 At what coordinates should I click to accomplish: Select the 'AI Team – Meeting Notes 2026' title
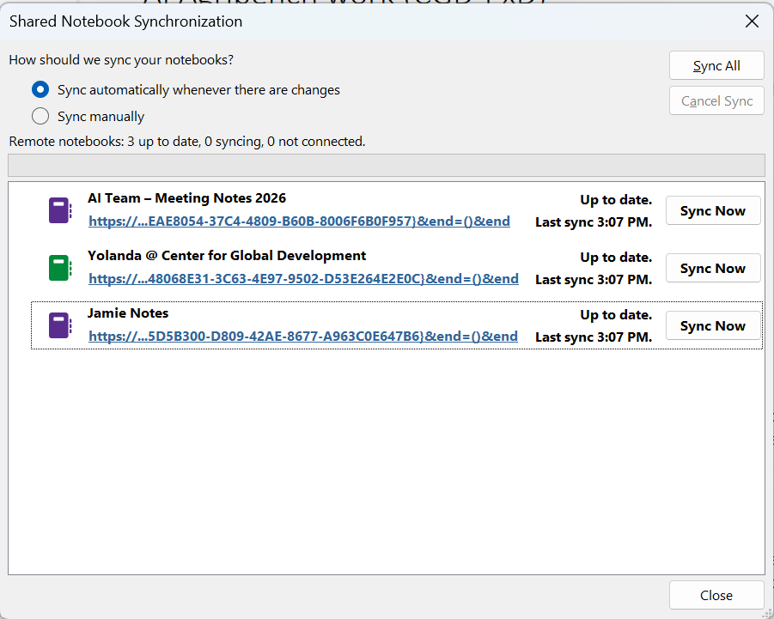pyautogui.click(x=186, y=198)
